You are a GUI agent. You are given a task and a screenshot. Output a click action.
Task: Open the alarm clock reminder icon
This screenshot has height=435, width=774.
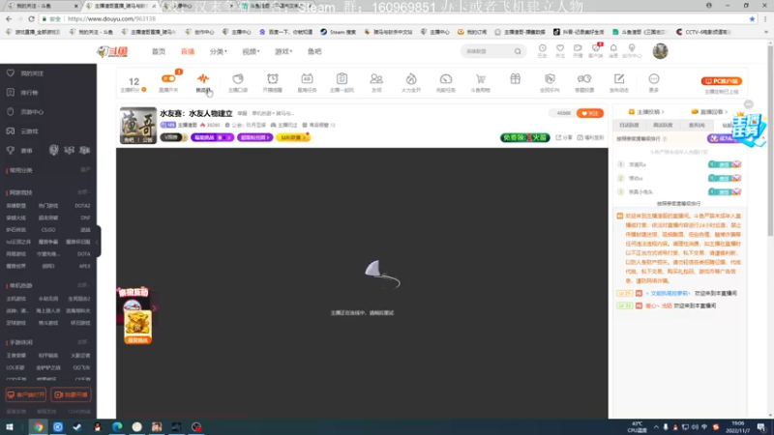[273, 79]
